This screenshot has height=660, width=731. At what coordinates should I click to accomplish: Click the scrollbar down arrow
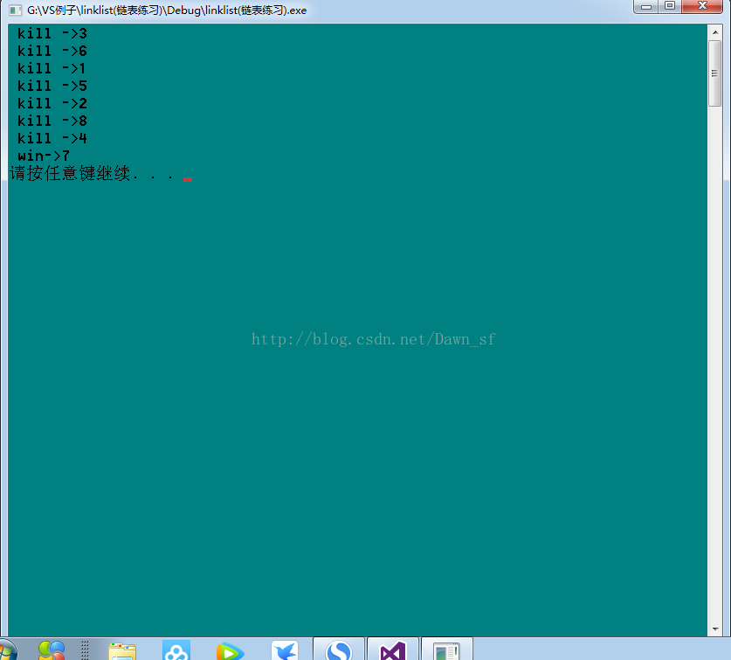pyautogui.click(x=715, y=629)
